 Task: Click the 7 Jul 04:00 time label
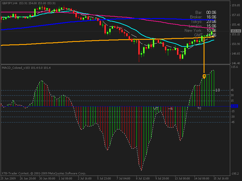(x=123, y=179)
